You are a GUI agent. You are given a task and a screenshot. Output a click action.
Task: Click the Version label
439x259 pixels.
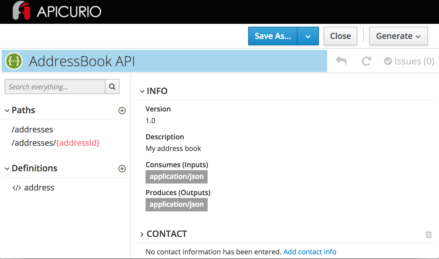pyautogui.click(x=158, y=109)
